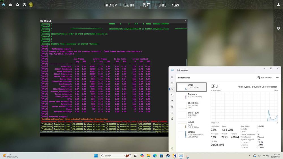This screenshot has width=283, height=159.
Task: Open the player profile icon in top bar
Action: coord(278,5)
